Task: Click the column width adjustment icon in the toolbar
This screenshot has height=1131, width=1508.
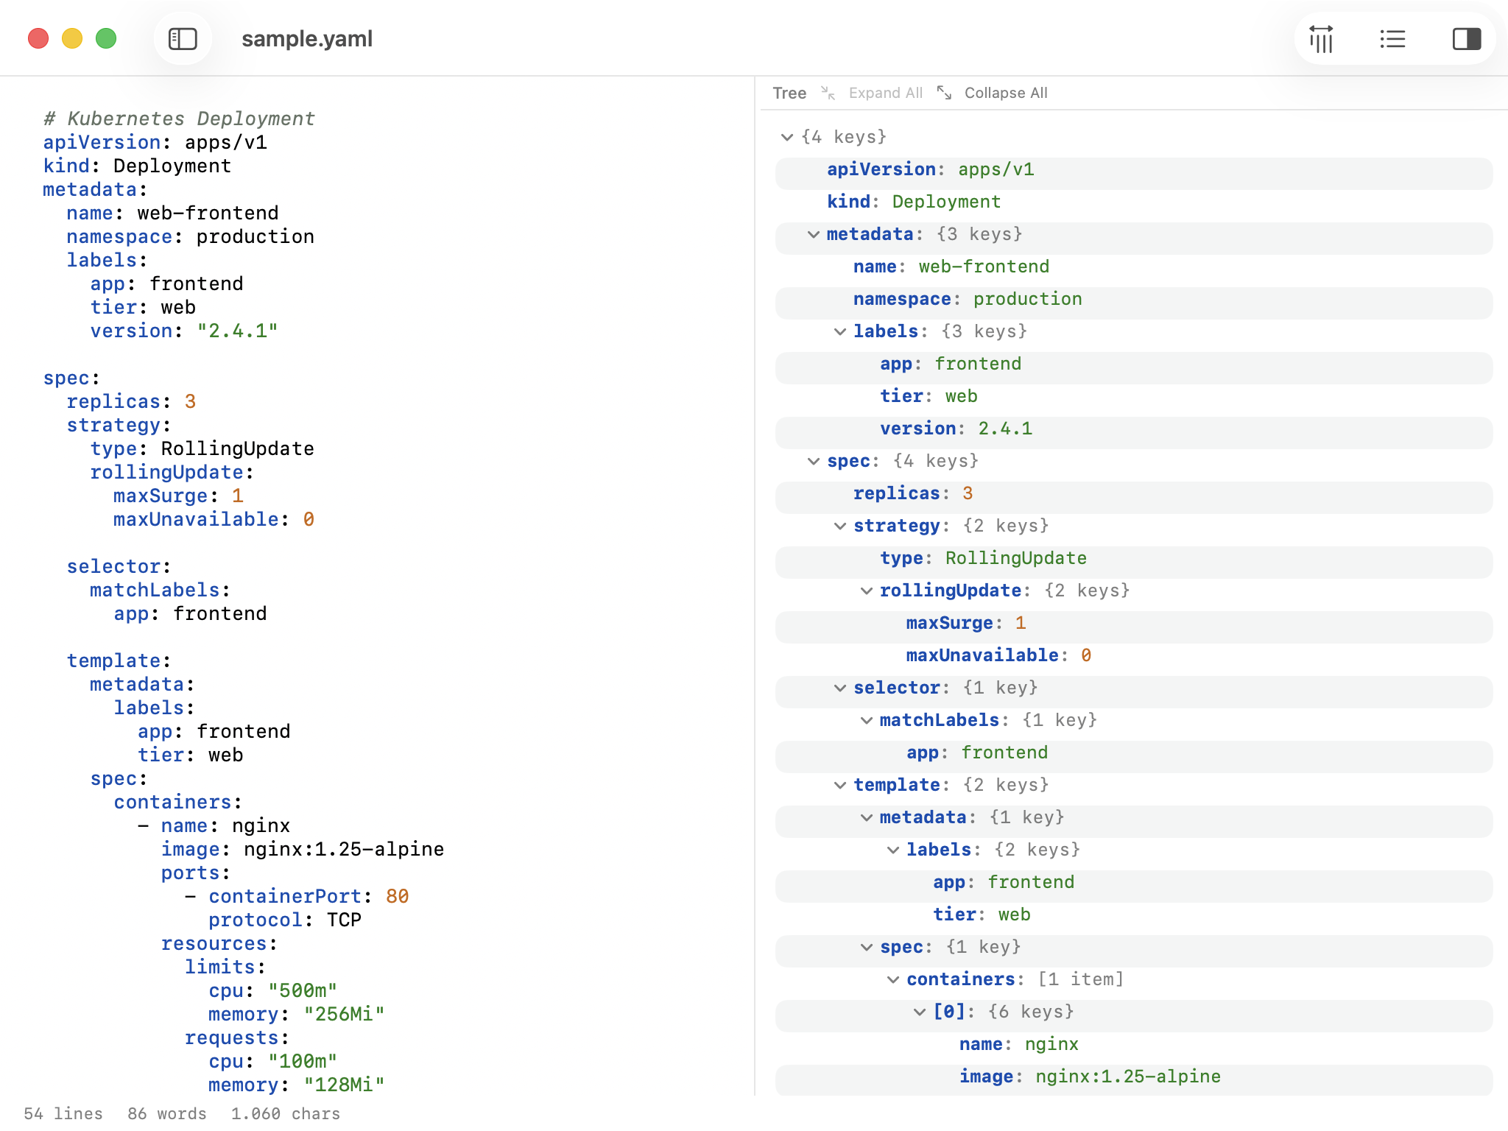Action: point(1322,38)
